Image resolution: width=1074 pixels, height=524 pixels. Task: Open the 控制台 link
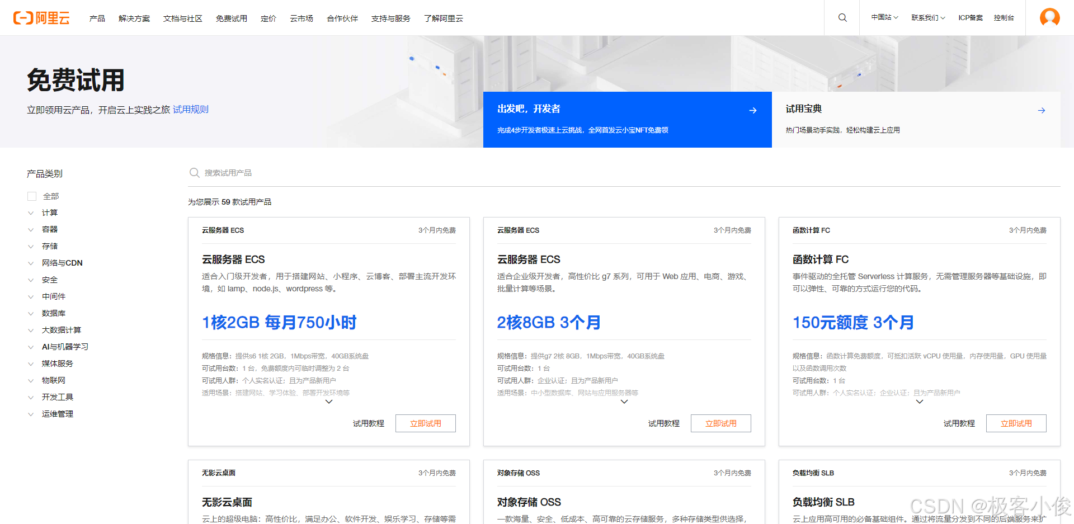point(1004,17)
